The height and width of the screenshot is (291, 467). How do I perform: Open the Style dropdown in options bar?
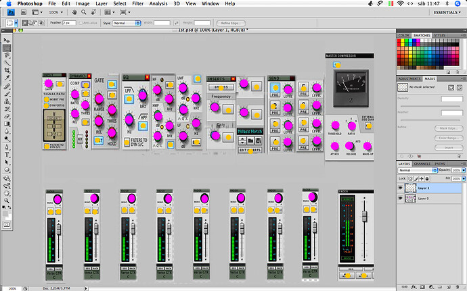[x=127, y=23]
